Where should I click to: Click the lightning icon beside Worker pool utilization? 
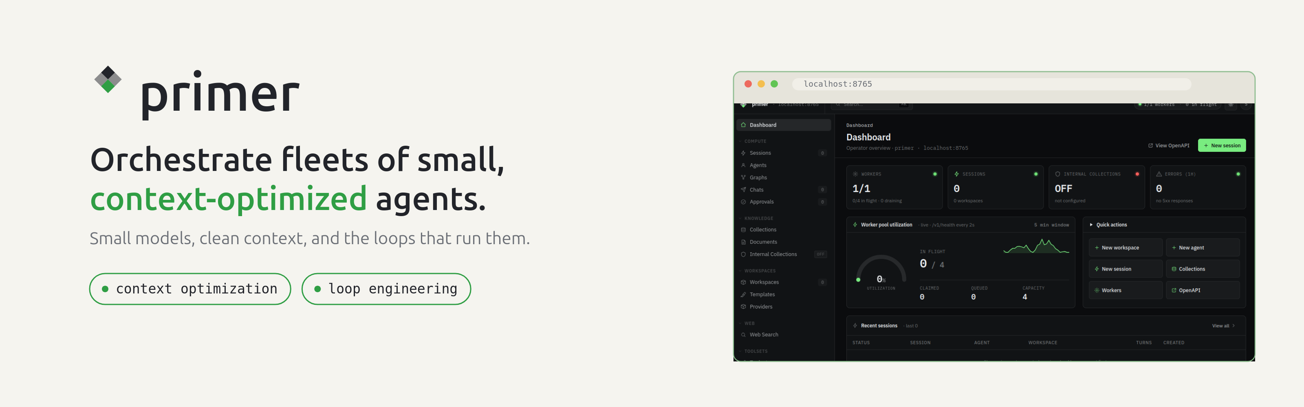click(x=855, y=225)
